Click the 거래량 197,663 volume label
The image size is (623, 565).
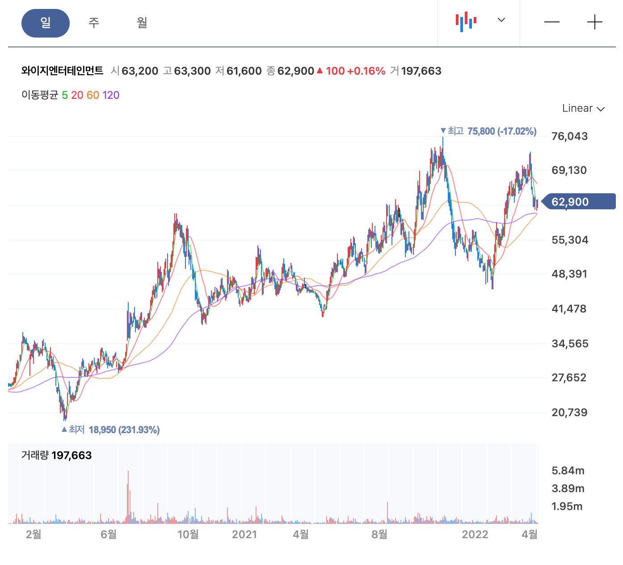(56, 455)
